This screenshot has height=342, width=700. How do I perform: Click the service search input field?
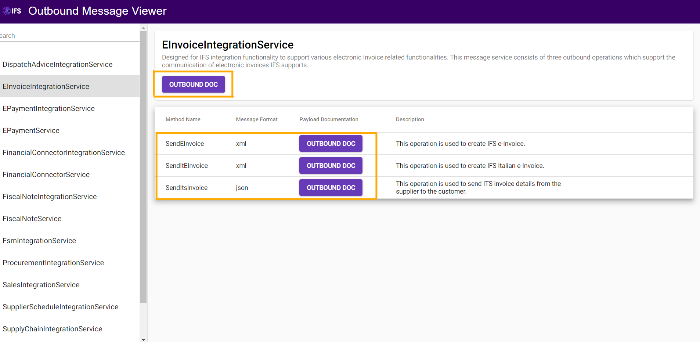(70, 36)
